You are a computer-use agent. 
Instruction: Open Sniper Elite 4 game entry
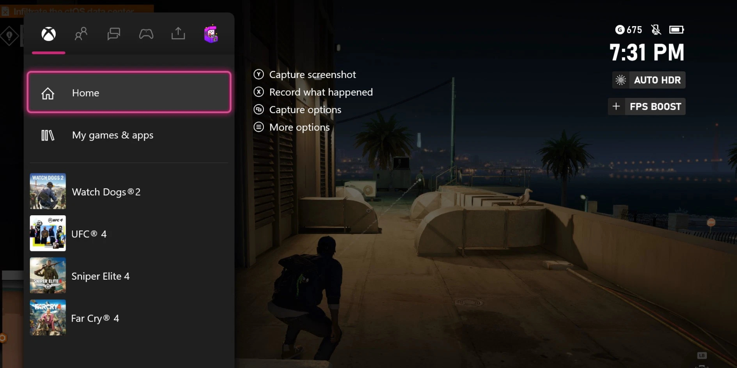click(x=129, y=276)
